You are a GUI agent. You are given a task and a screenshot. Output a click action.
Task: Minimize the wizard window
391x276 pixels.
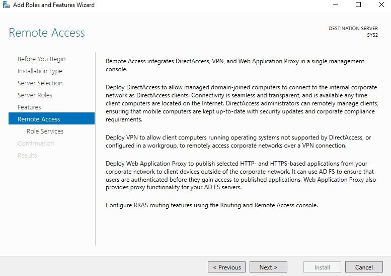click(336, 5)
